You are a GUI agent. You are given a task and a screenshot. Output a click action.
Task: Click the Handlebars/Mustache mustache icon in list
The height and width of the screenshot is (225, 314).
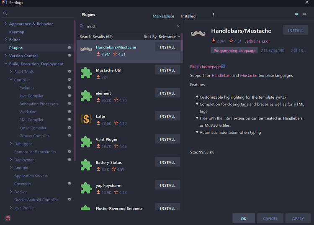click(86, 49)
